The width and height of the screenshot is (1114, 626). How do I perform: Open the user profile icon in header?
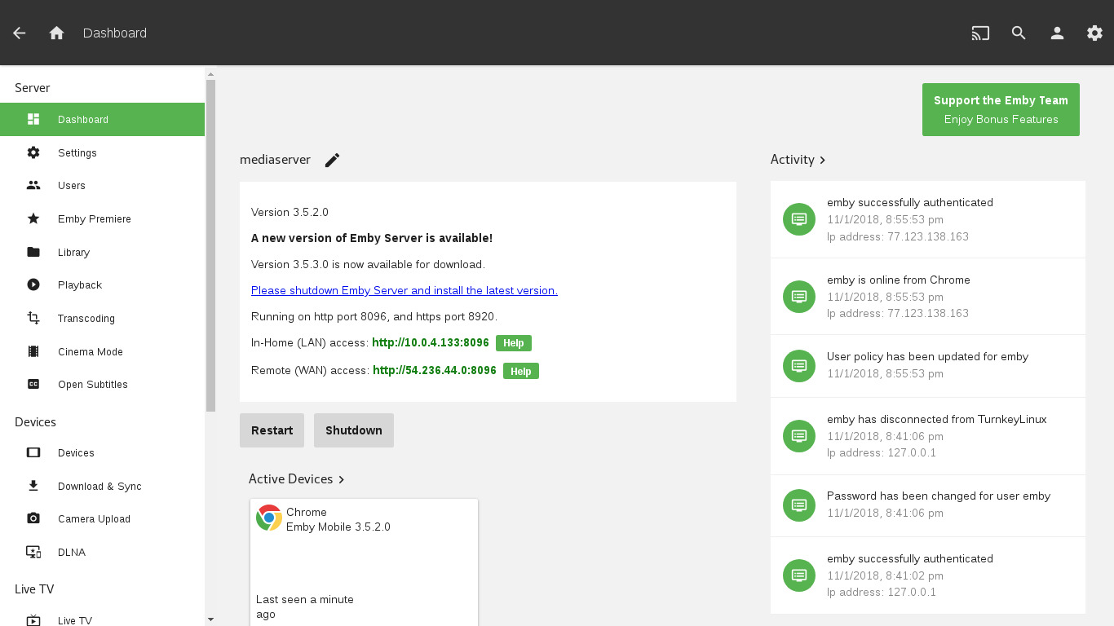coord(1057,33)
